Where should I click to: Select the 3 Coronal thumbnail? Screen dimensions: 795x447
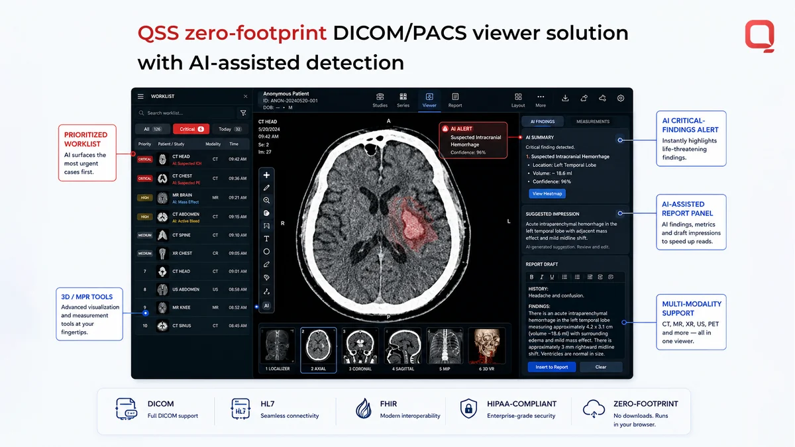pyautogui.click(x=360, y=350)
